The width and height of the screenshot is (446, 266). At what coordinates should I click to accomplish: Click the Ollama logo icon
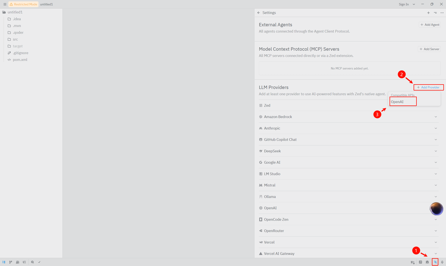coord(261,197)
